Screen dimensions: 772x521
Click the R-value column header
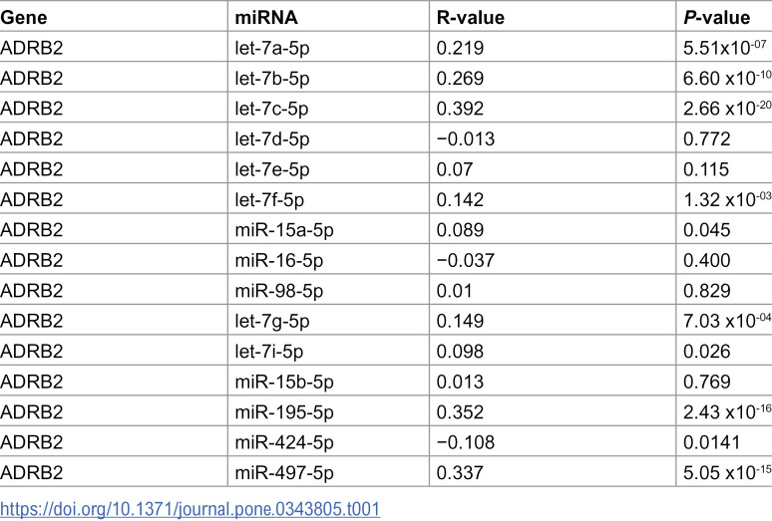coord(471,18)
